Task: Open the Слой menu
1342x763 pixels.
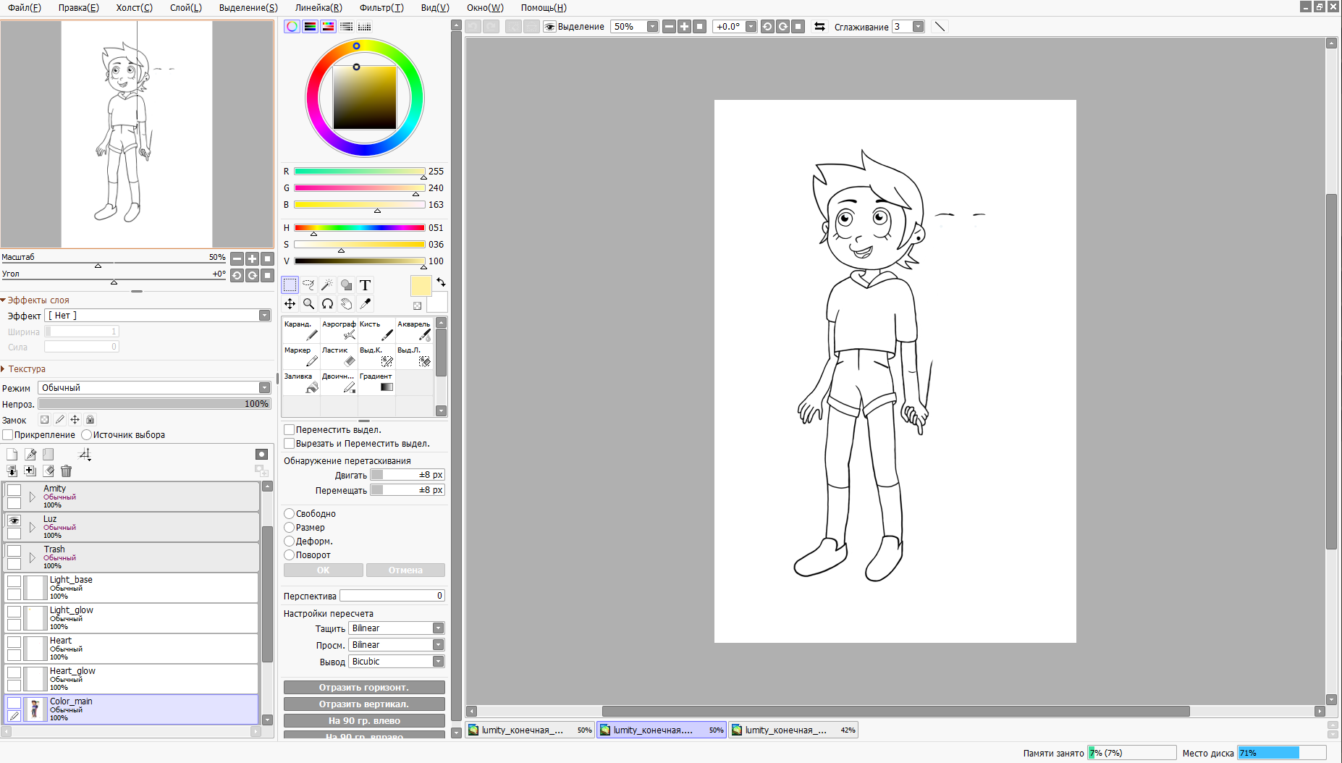Action: pos(186,8)
